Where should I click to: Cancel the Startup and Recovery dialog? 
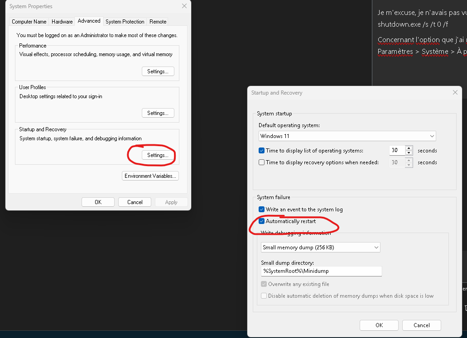[x=421, y=325]
